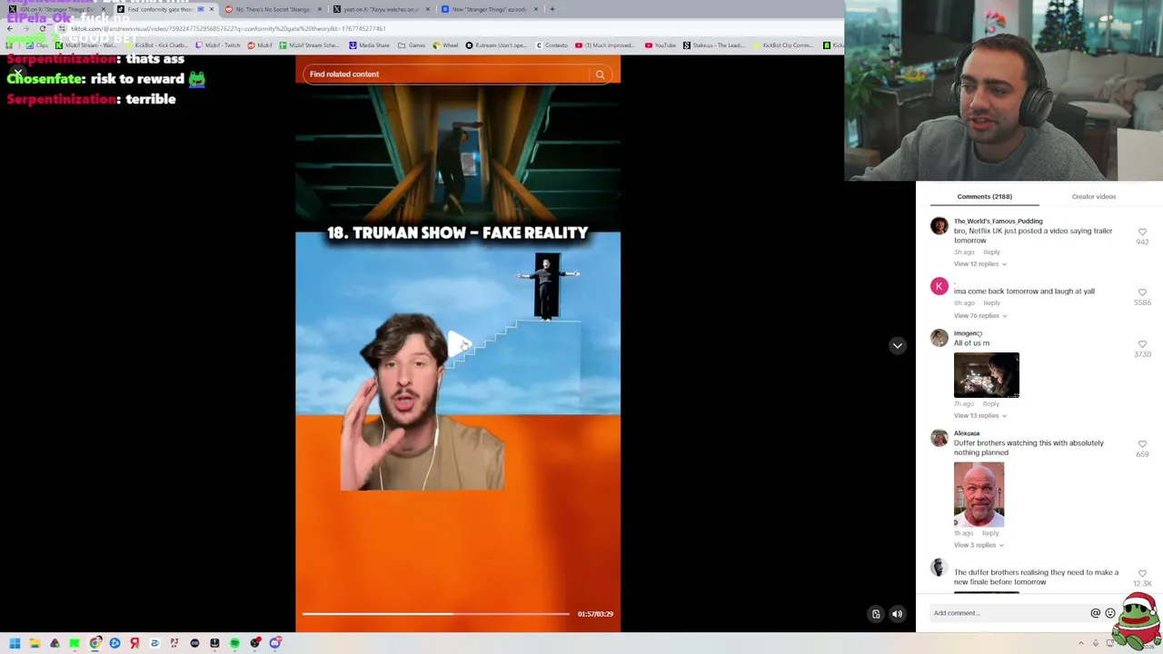This screenshot has width=1163, height=654.
Task: Reply to The_World's_Famous_Pudding comment
Action: click(x=991, y=253)
